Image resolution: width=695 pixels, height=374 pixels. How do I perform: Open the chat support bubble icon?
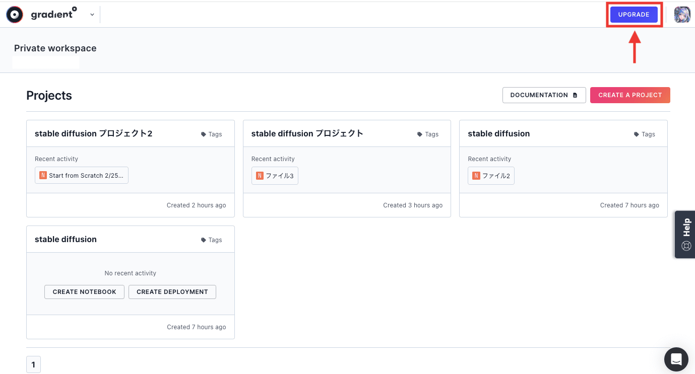(x=676, y=359)
